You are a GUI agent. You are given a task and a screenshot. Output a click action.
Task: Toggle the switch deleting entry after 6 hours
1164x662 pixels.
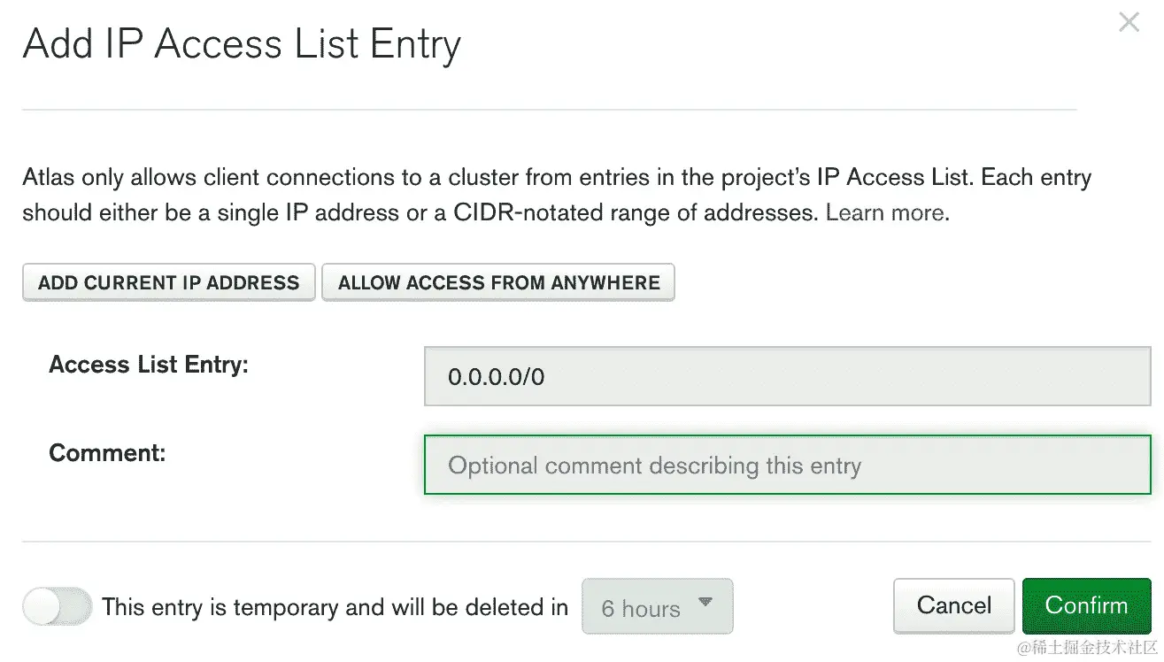[x=57, y=606]
